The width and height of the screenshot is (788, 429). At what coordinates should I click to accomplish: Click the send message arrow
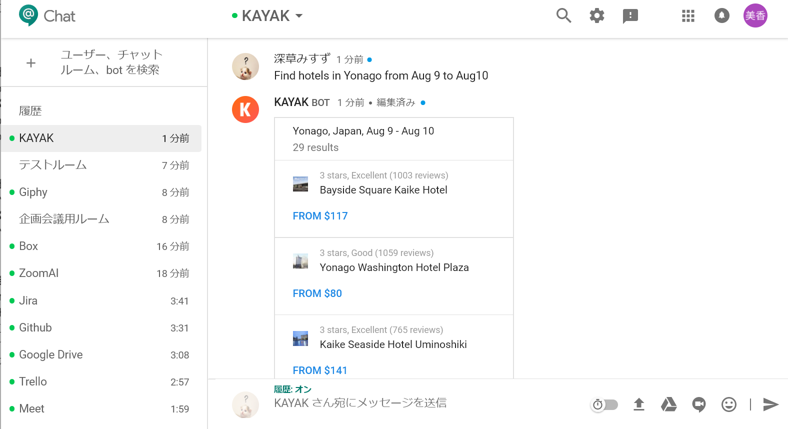click(x=770, y=404)
